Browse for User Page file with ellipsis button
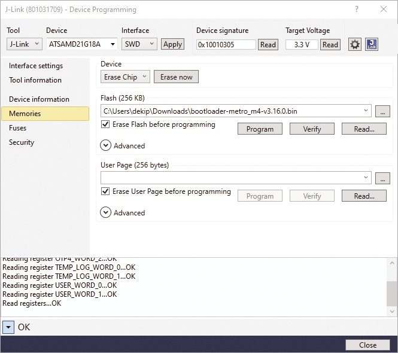This screenshot has height=353, width=398. (x=382, y=178)
